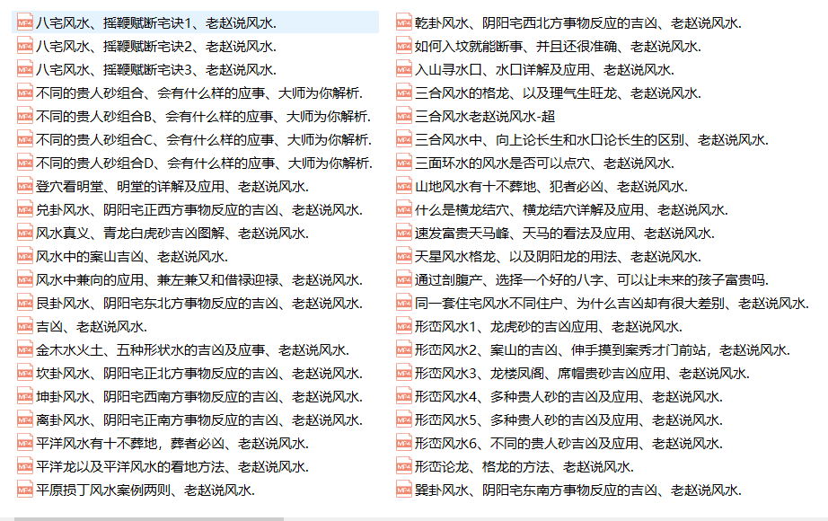Viewport: 828px width, 521px height.
Task: Click file name 同一套住宅风水不同住户
Action: [611, 303]
